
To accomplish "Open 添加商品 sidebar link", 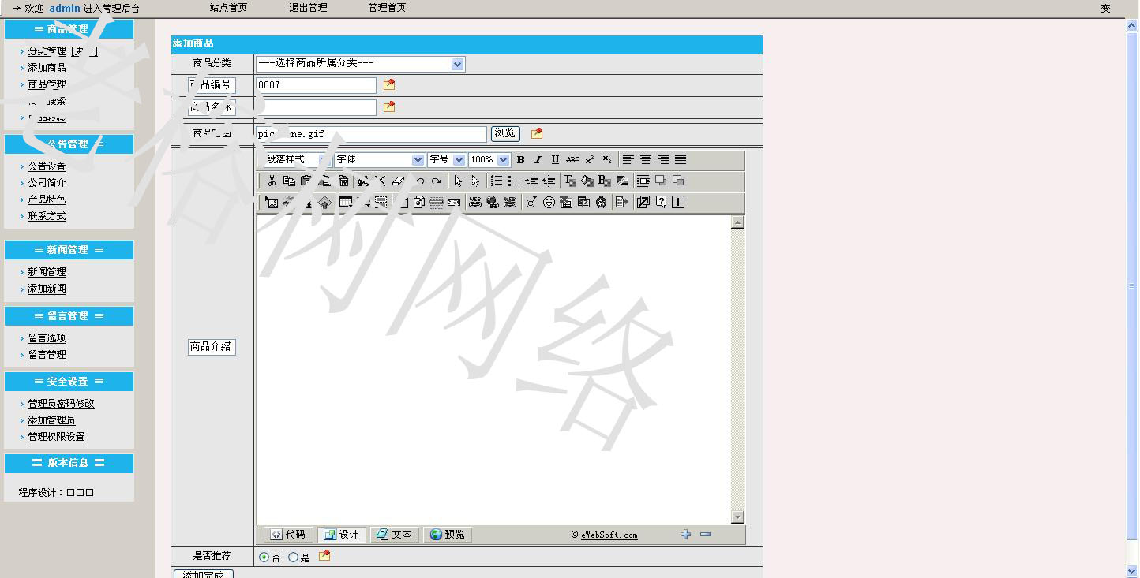I will [x=47, y=68].
